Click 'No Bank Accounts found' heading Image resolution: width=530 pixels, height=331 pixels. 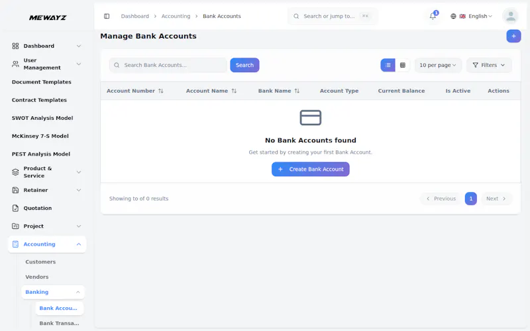310,140
